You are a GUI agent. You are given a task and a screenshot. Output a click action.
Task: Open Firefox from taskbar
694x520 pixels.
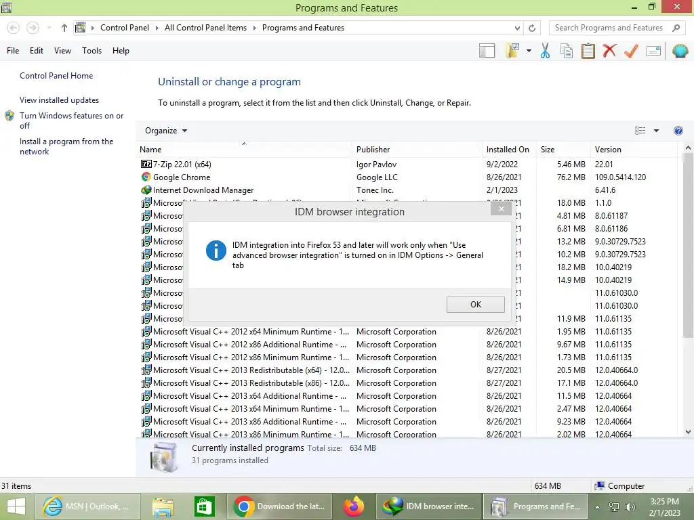(354, 506)
